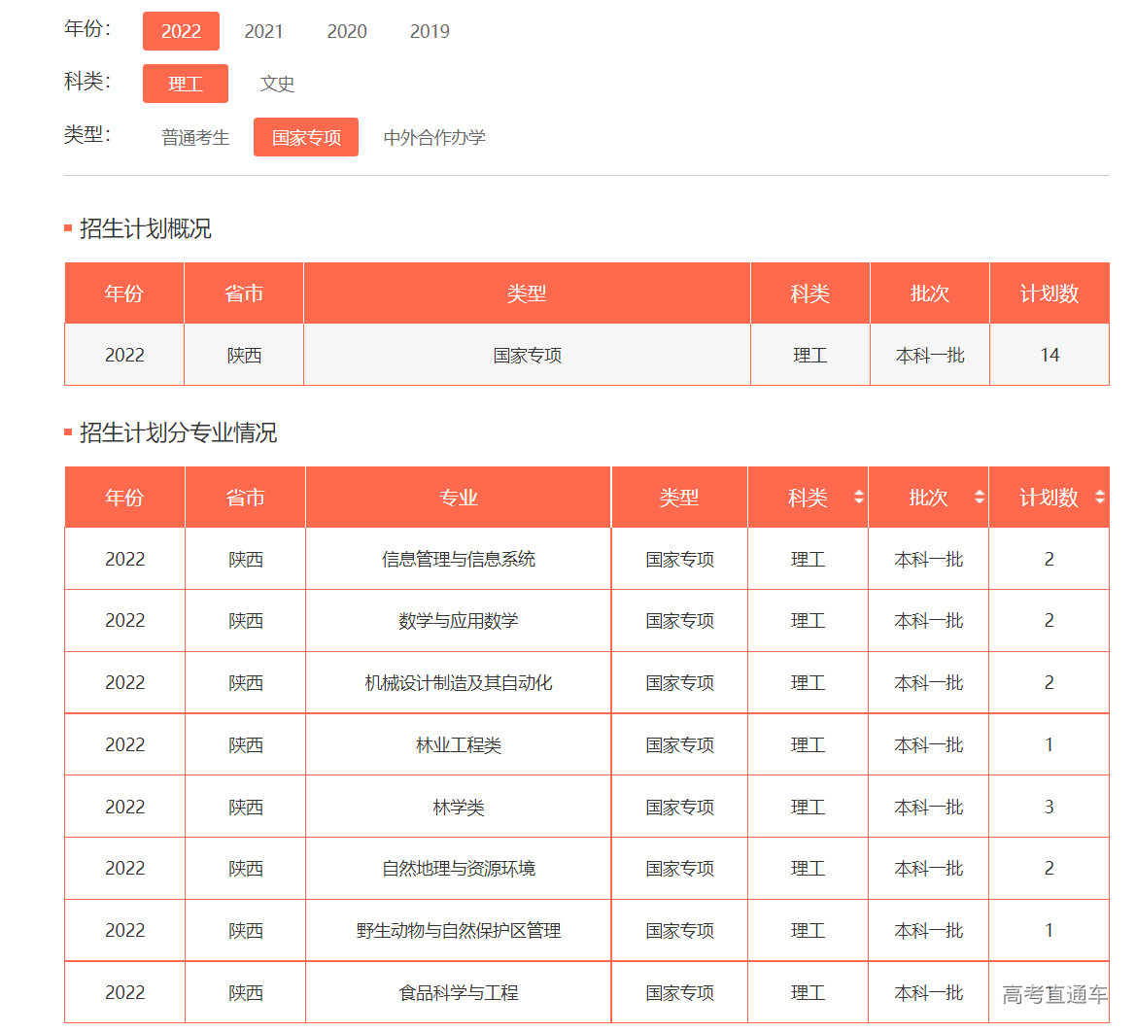Click the 信息管理与信息系统 major entry
1136x1033 pixels.
(x=457, y=559)
